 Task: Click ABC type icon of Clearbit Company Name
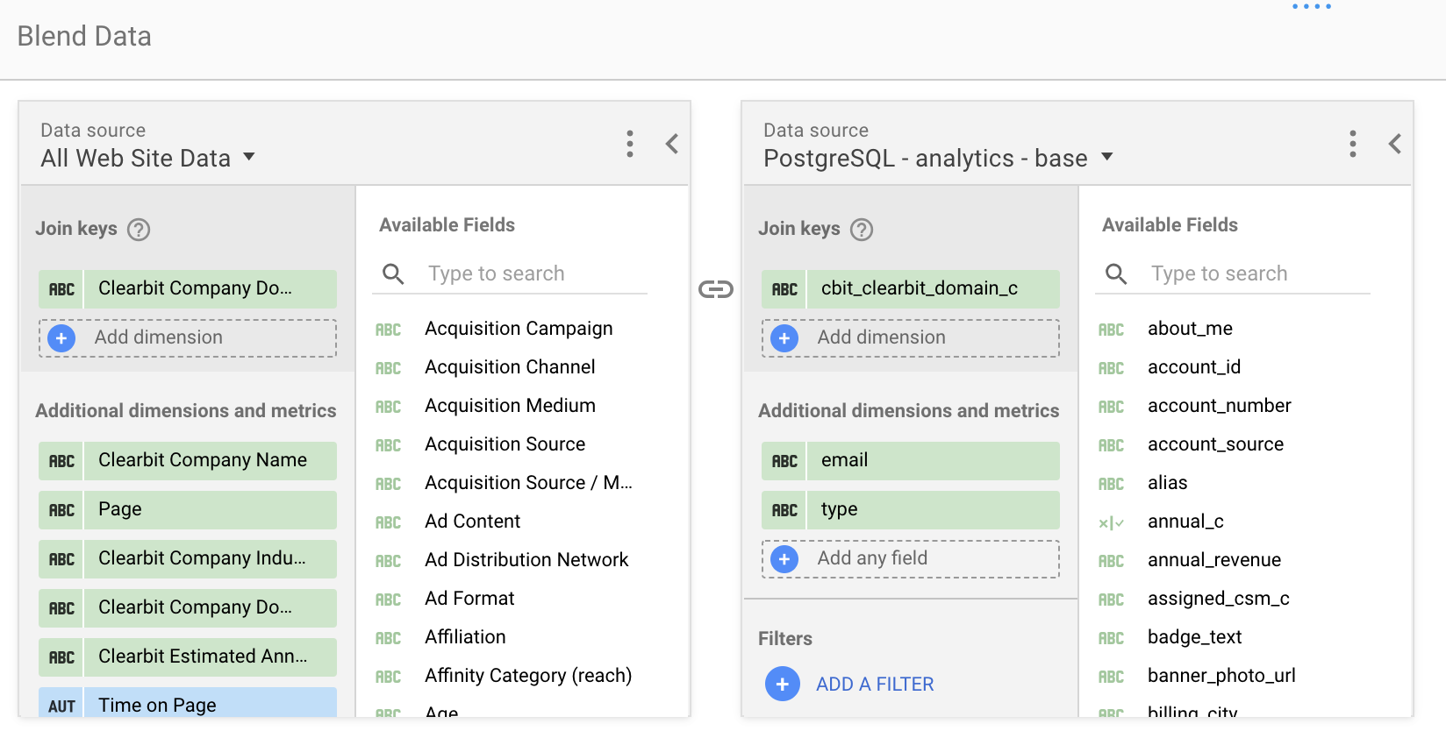tap(61, 461)
